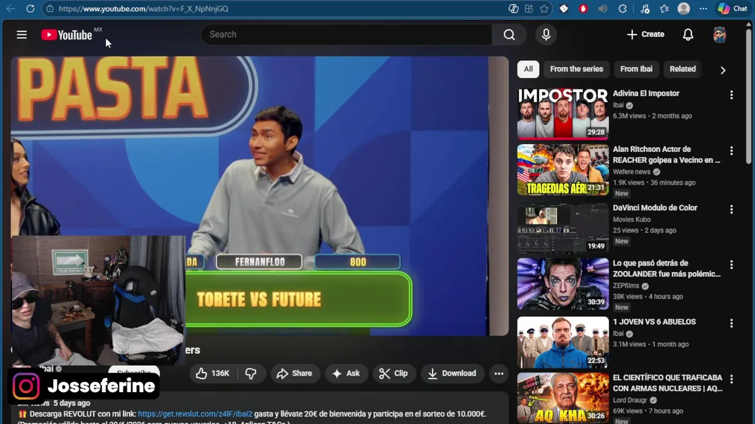
Task: Open the Adivina El Impostor thumbnail
Action: pos(563,114)
